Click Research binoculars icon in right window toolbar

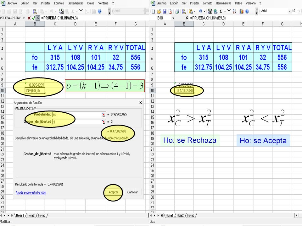click(184, 11)
